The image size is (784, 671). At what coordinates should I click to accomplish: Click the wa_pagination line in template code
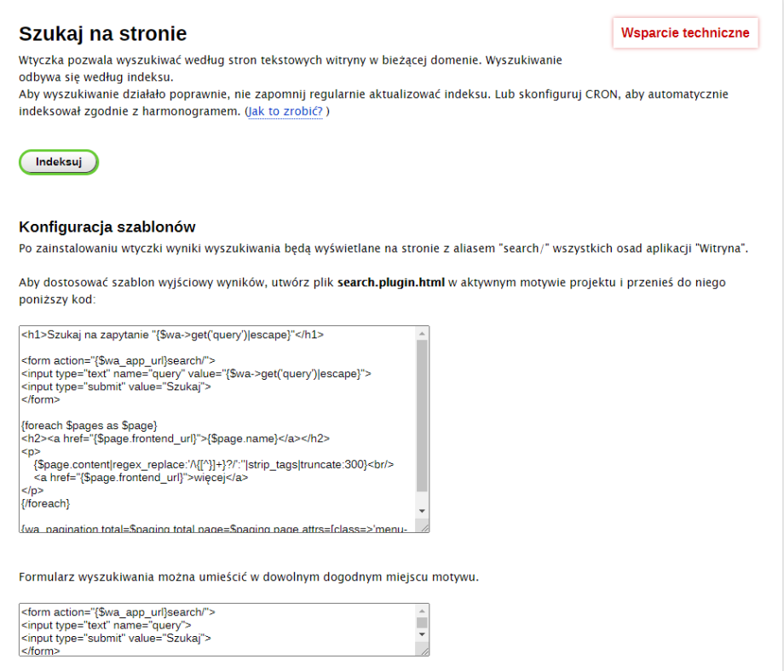pos(213,528)
